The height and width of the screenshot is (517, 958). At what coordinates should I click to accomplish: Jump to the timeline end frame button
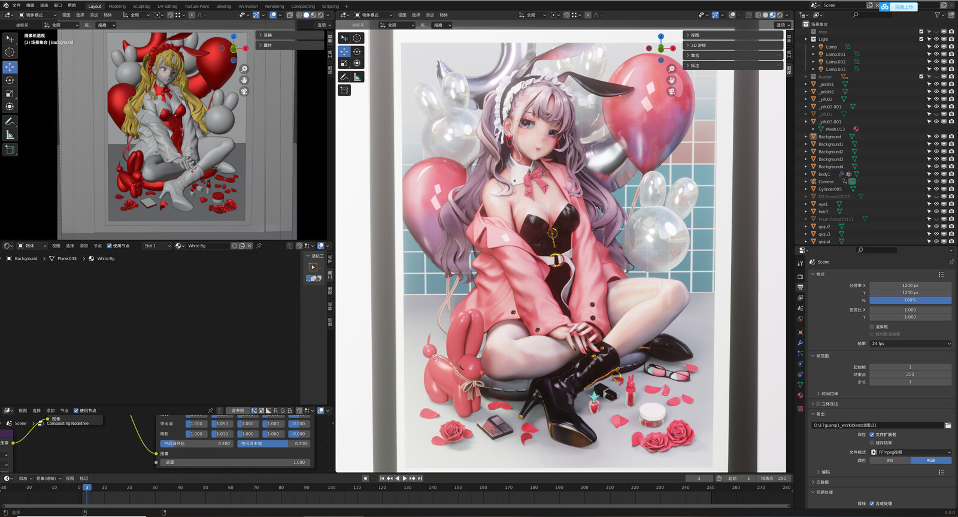pyautogui.click(x=420, y=478)
